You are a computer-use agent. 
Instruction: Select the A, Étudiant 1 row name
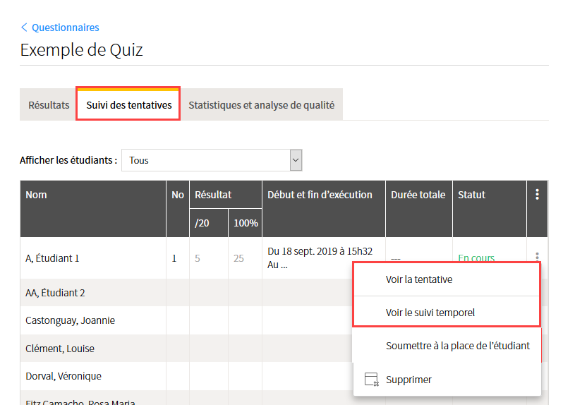click(52, 258)
